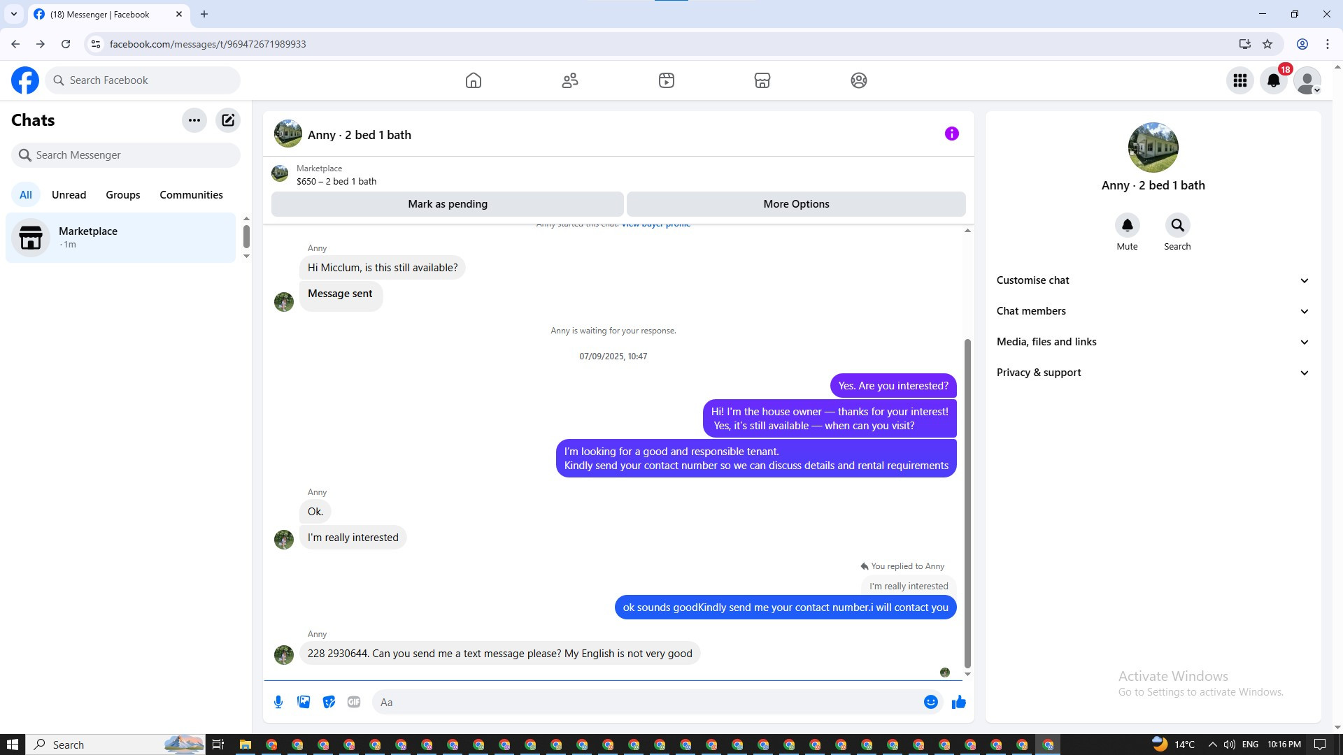Click the purple conversation information icon
Image resolution: width=1343 pixels, height=755 pixels.
coord(951,134)
